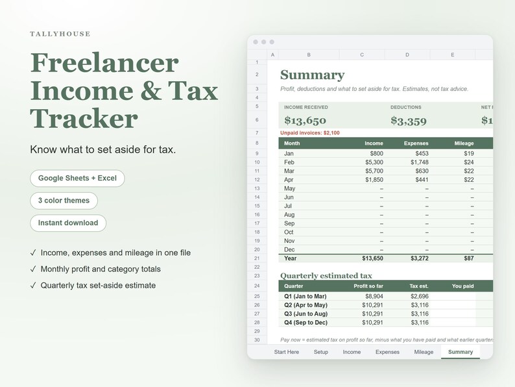Select row 21 header number

257,258
